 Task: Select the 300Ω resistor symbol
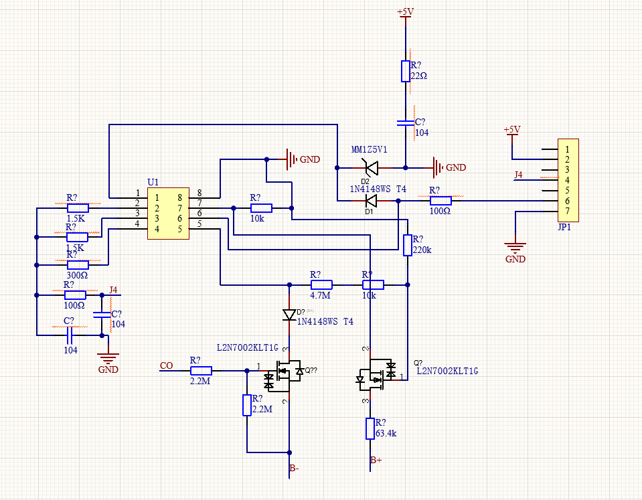78,265
